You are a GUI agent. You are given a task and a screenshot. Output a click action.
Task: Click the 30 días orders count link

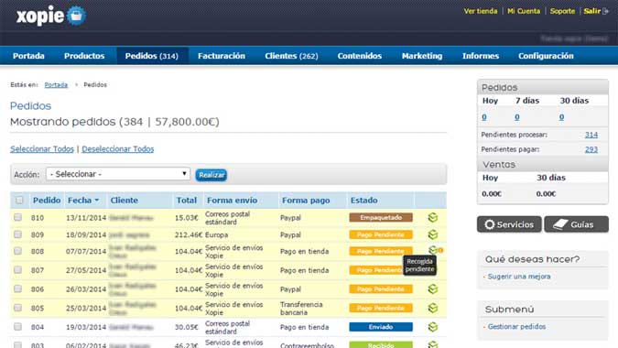click(x=561, y=117)
